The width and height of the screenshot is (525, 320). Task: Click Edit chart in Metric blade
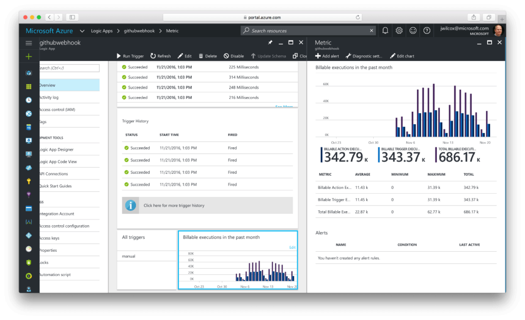pos(402,56)
